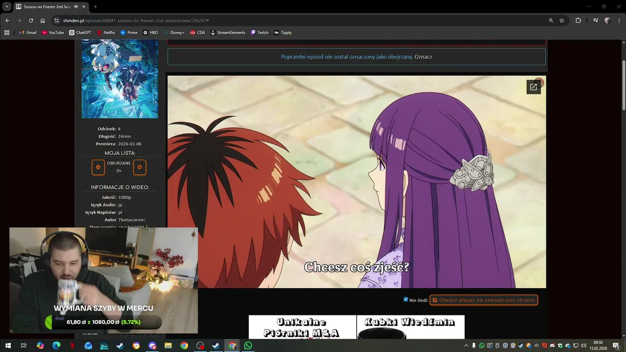
Task: Click the 'Oznacz' link to mark previous episode
Action: tap(423, 57)
